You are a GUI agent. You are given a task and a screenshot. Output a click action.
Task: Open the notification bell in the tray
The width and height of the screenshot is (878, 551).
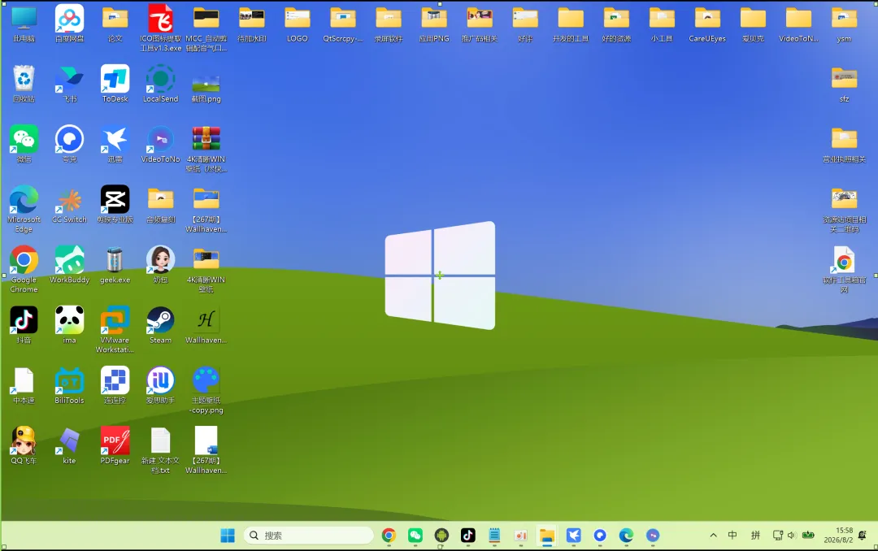click(863, 536)
